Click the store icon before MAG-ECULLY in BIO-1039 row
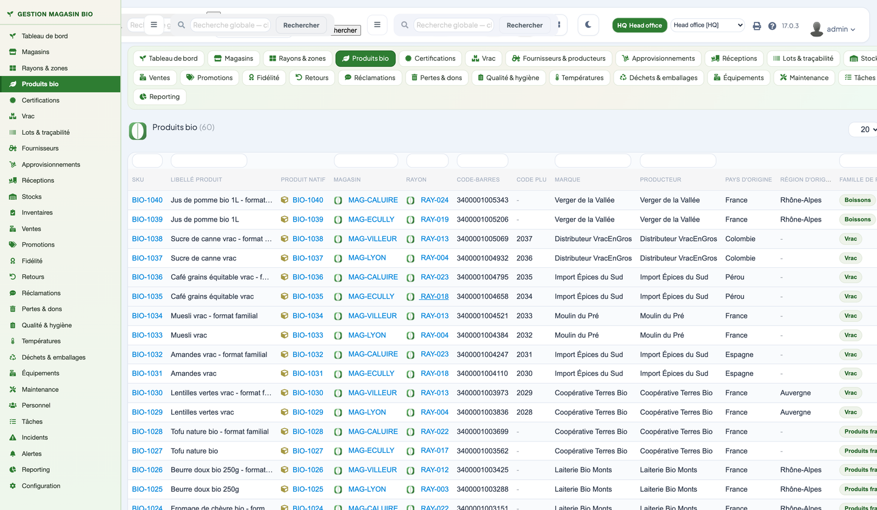 pyautogui.click(x=338, y=219)
